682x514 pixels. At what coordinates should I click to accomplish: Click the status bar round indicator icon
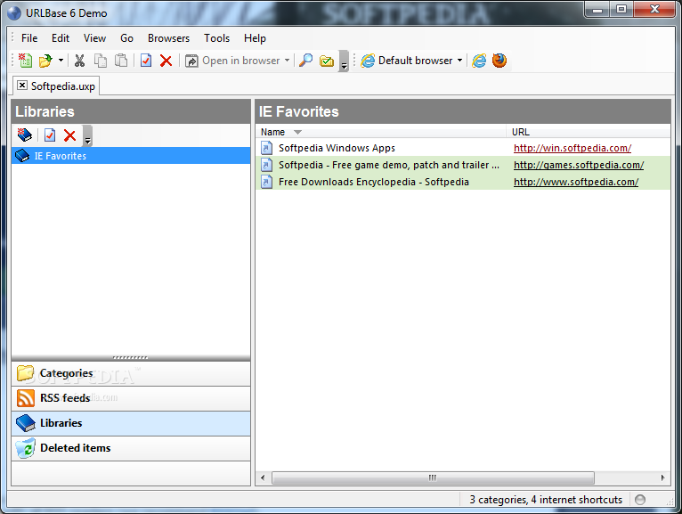640,500
